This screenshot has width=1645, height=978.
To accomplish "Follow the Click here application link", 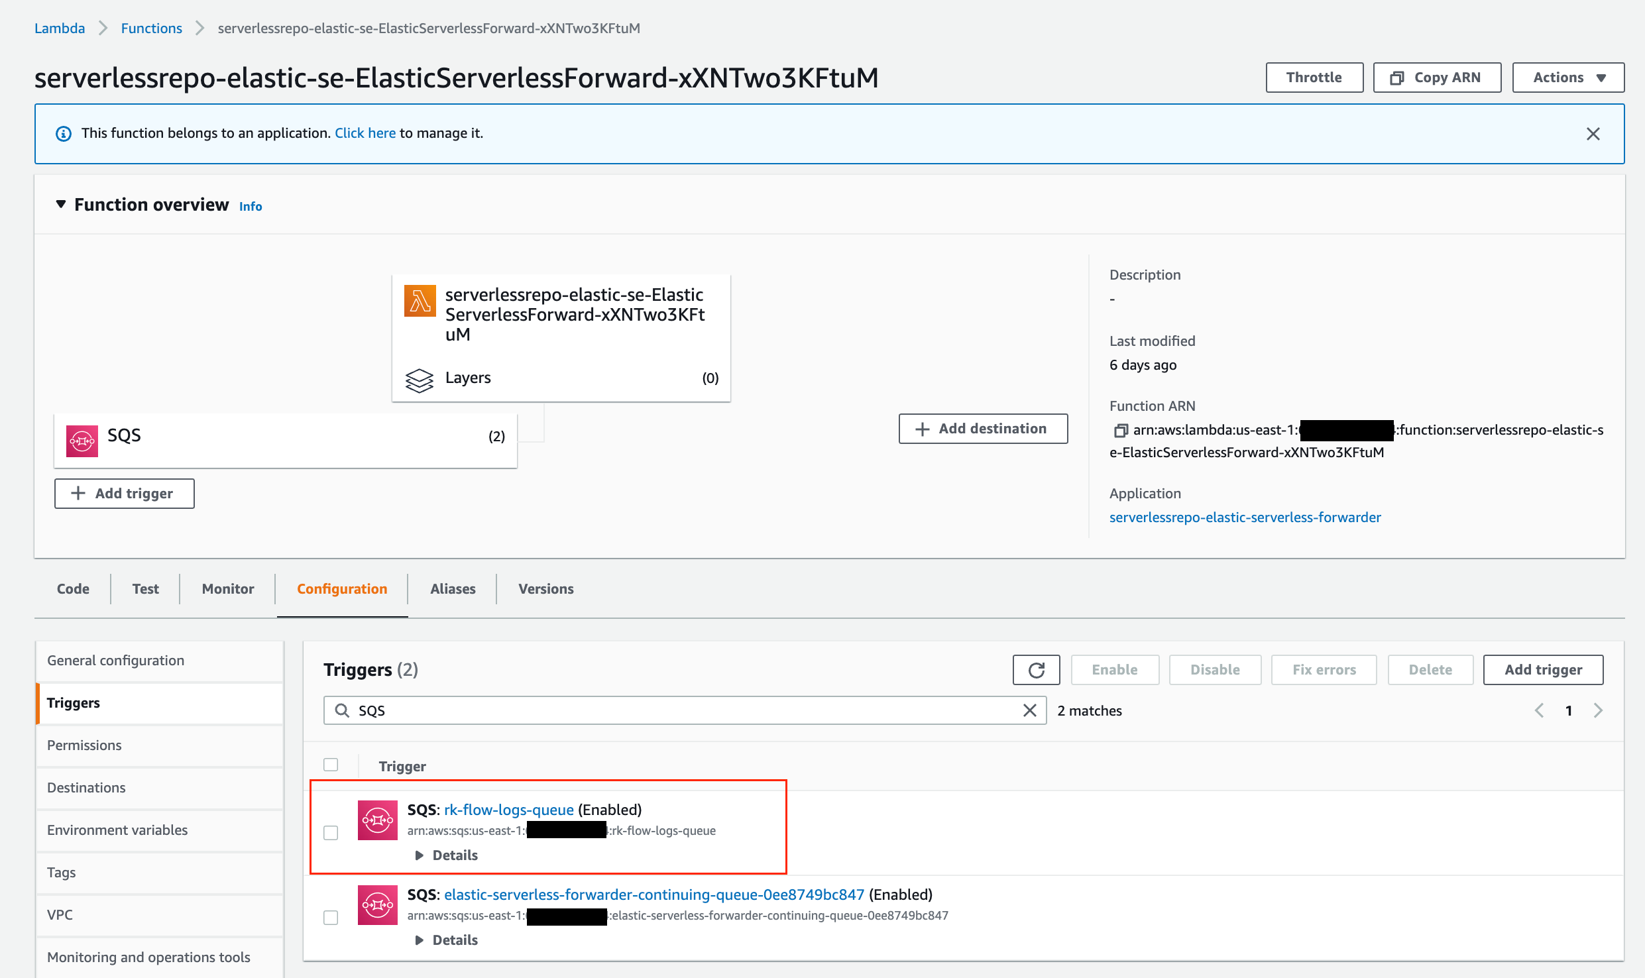I will click(365, 133).
